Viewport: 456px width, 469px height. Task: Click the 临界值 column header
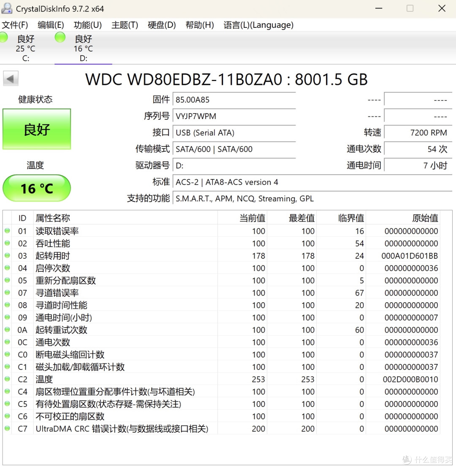[341, 218]
